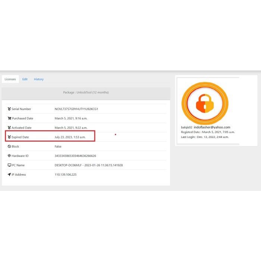Open the History tab
This screenshot has height=261, width=261.
[x=39, y=79]
